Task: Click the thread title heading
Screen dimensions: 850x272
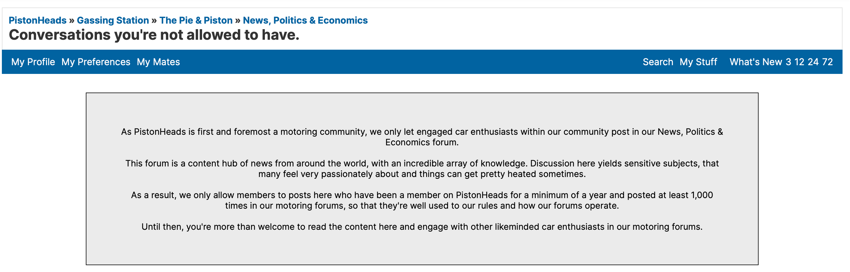Action: click(x=154, y=35)
